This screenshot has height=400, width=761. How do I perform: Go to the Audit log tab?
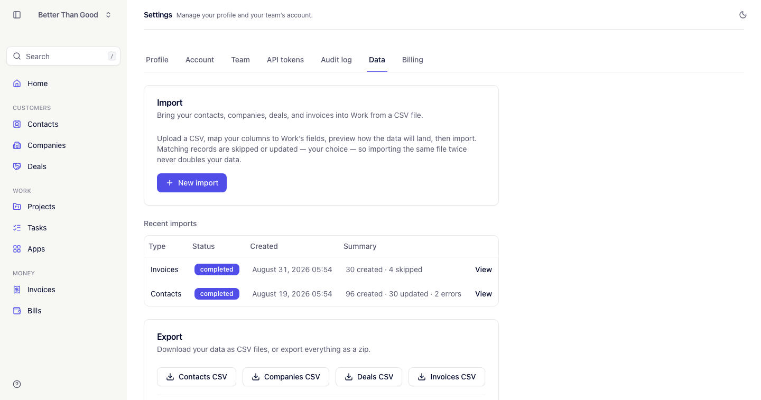[336, 60]
